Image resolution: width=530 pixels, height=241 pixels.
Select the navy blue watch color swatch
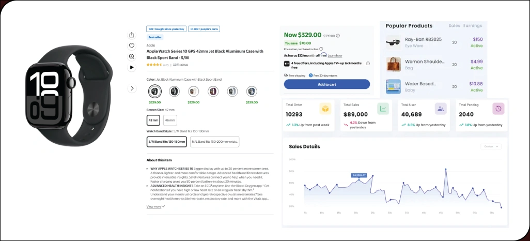point(252,92)
